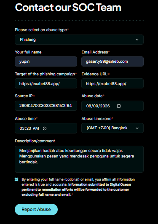Click the 'Your full name' label

[x=28, y=52]
